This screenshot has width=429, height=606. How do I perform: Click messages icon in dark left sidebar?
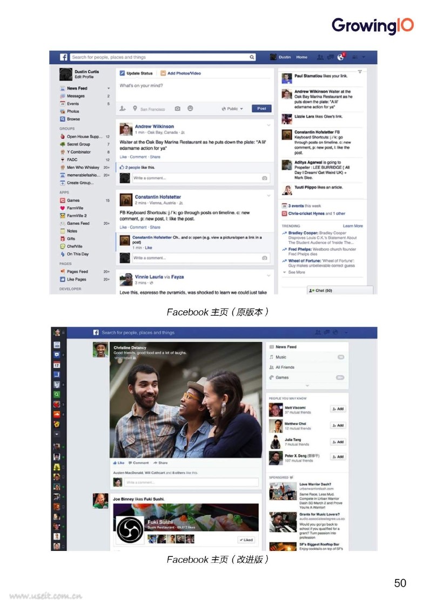point(57,355)
